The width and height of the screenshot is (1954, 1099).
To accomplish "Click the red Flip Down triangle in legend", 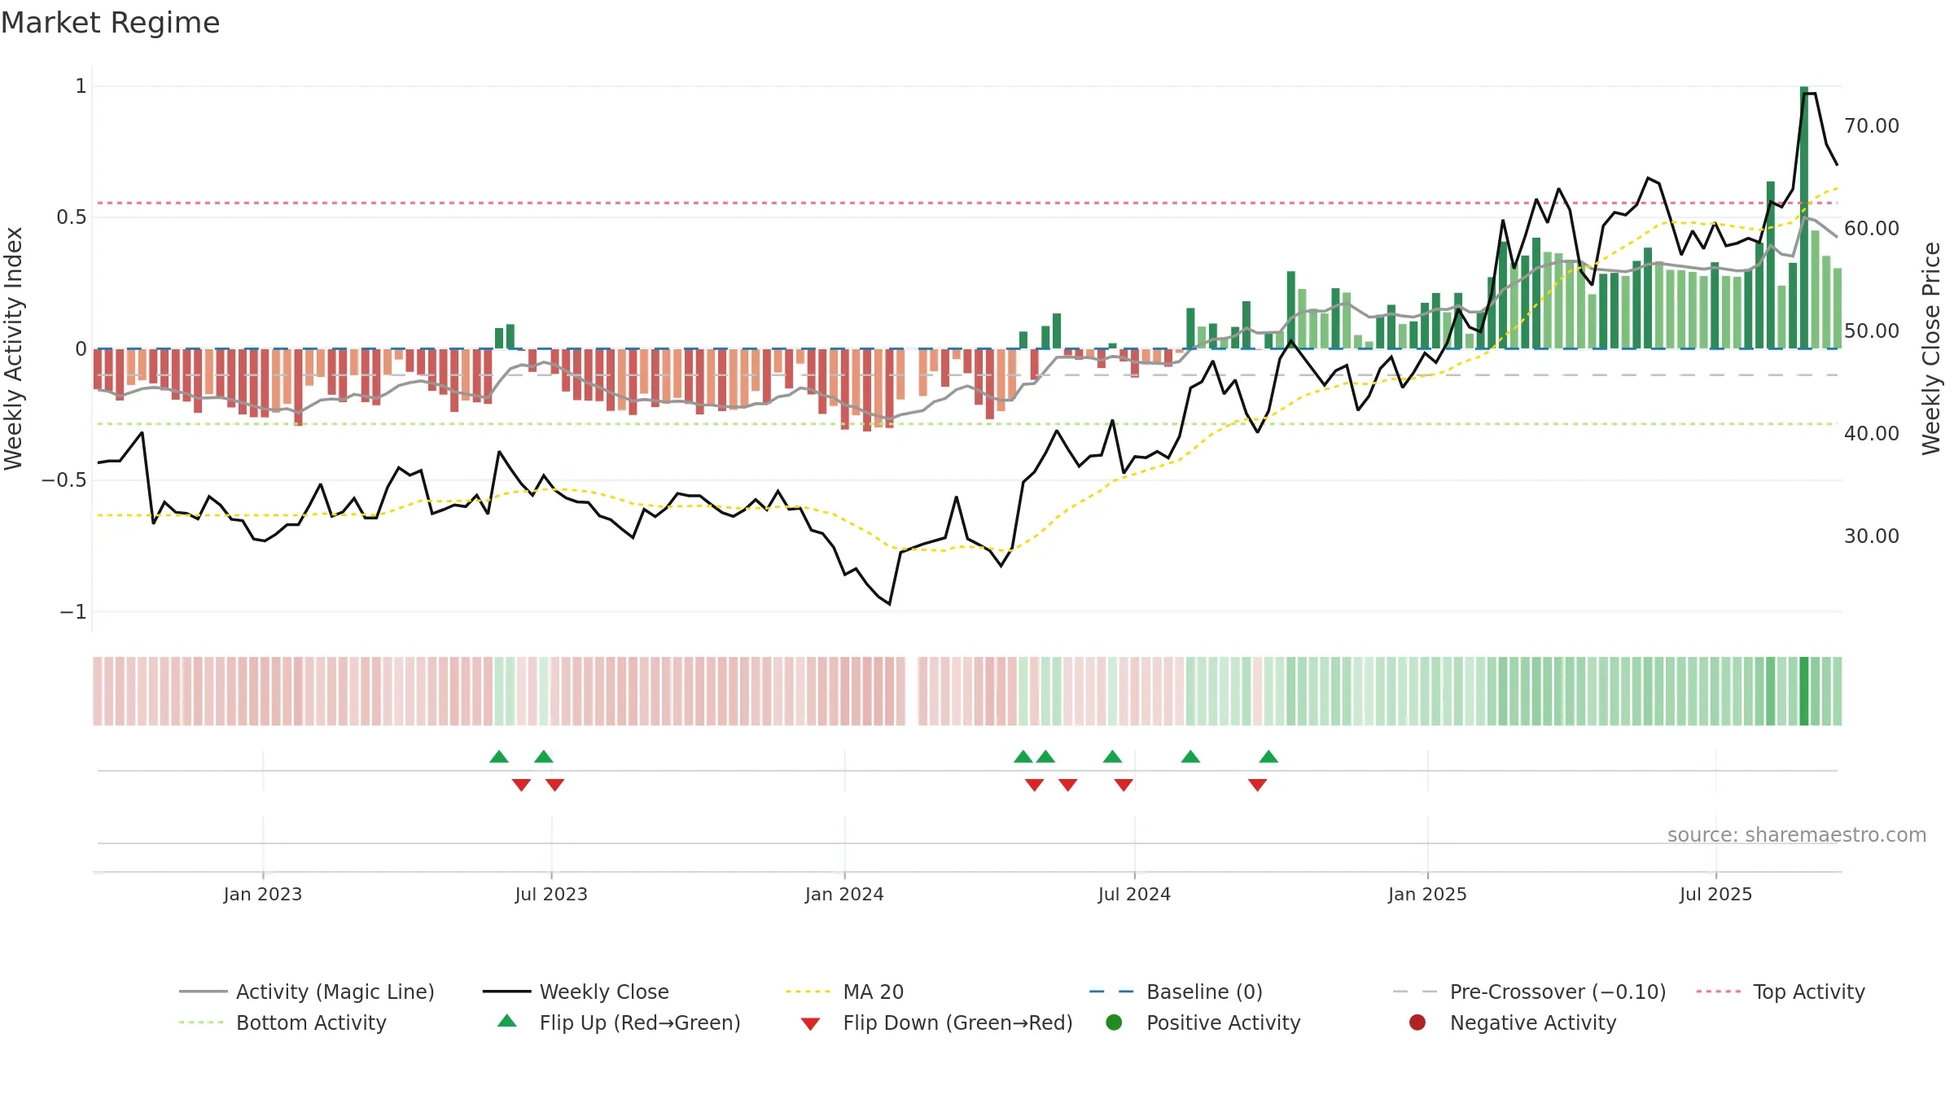I will click(x=810, y=1024).
